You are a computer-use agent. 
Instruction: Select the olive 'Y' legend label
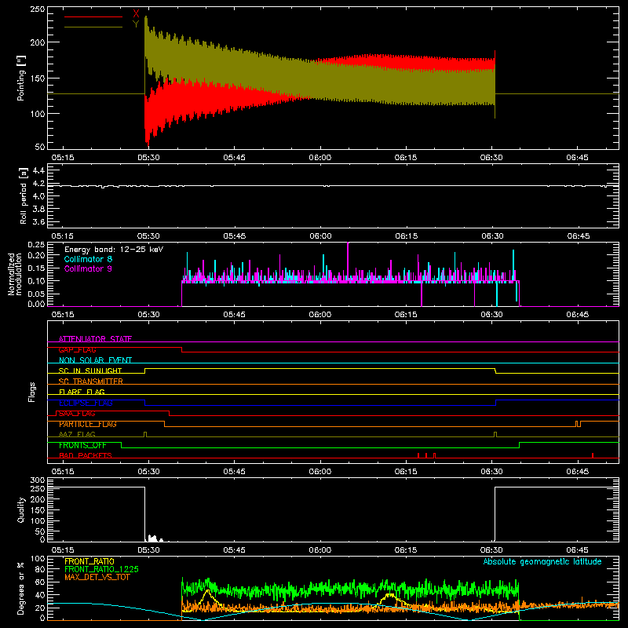136,24
